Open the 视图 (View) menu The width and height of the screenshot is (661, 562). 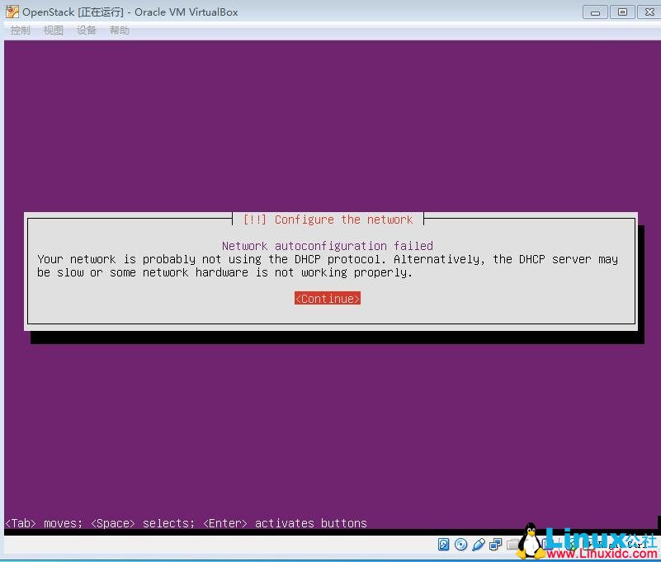click(x=53, y=30)
